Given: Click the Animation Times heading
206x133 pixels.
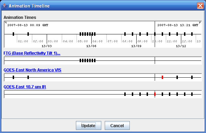Looking at the screenshot, I should pyautogui.click(x=20, y=18).
